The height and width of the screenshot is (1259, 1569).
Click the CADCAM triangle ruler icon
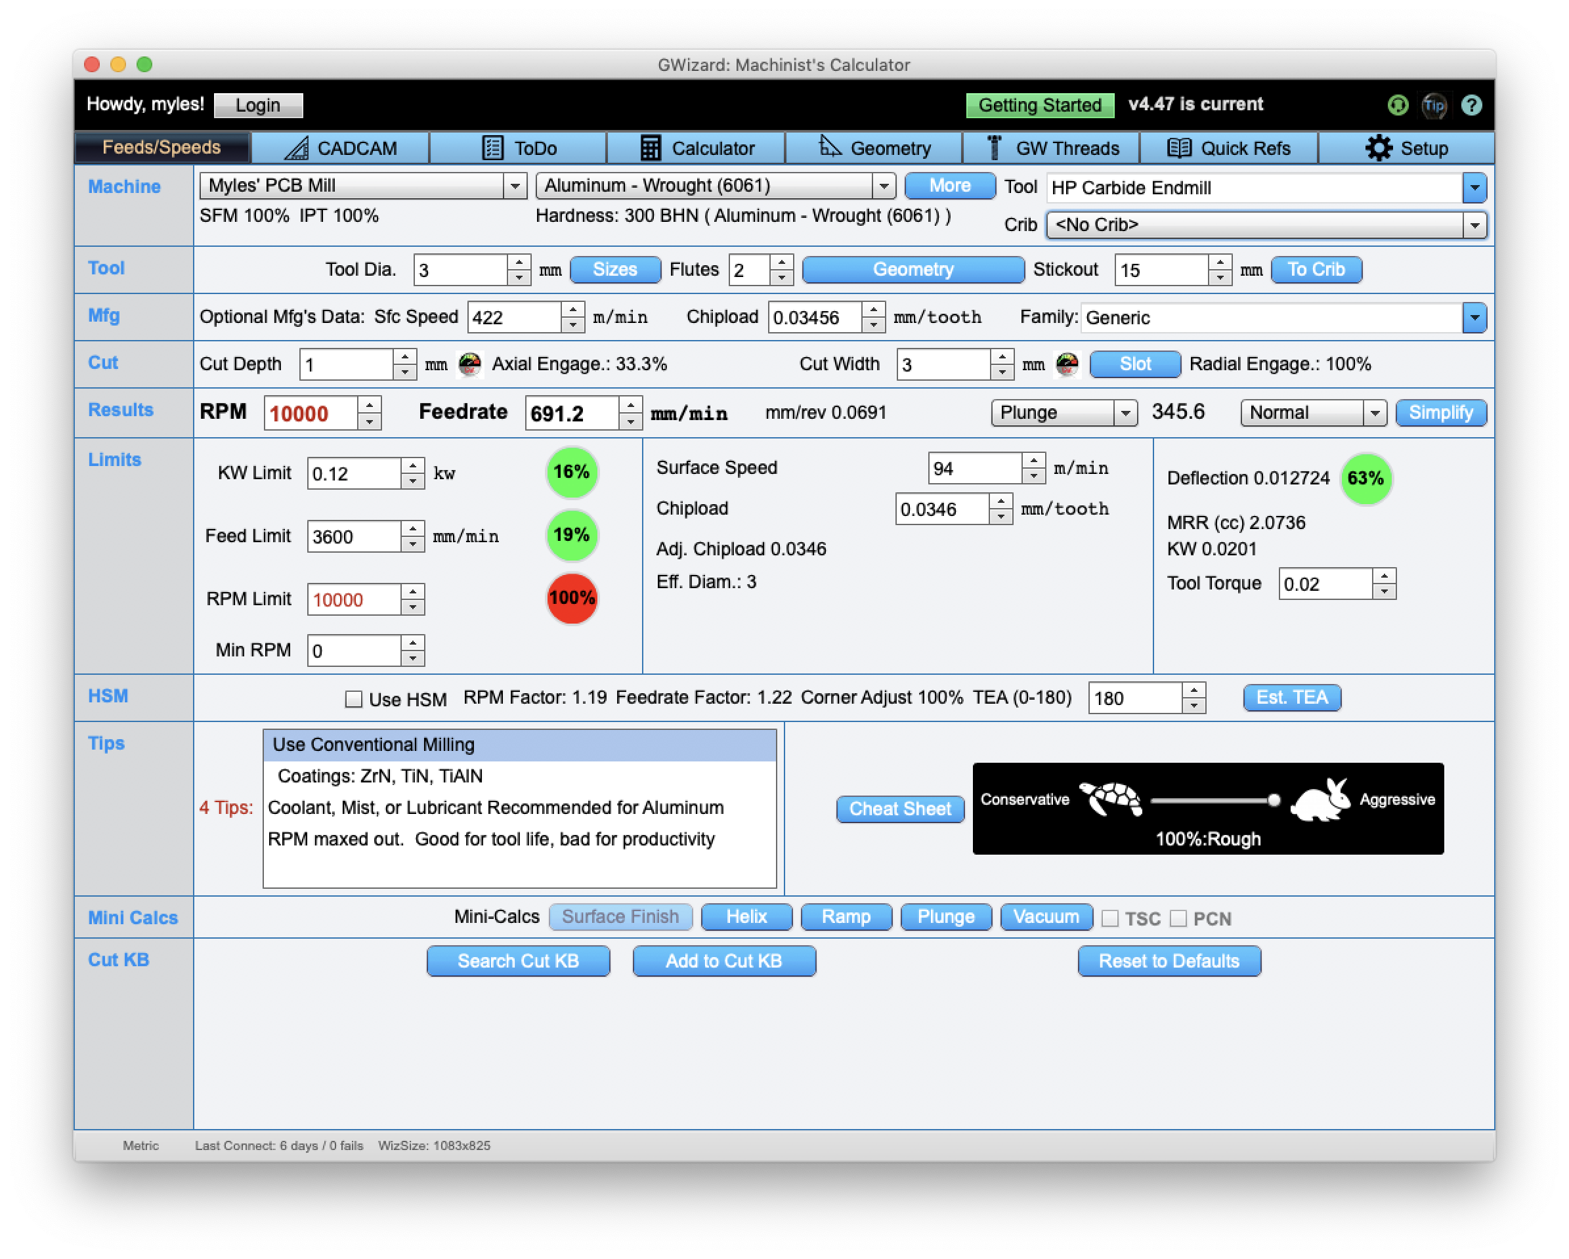[x=296, y=148]
